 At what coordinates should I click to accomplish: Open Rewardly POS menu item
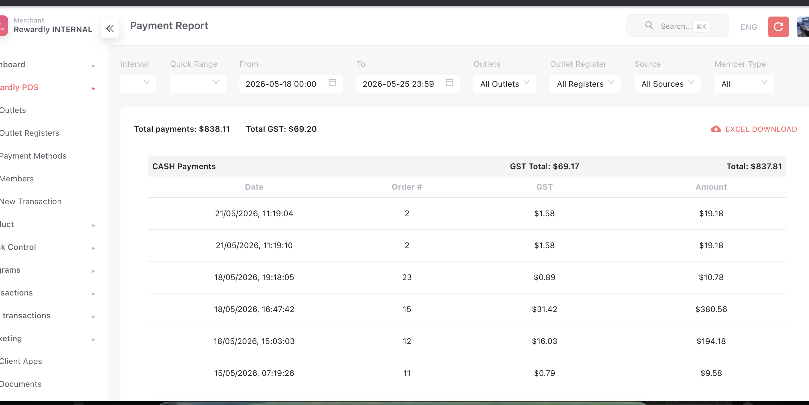[x=19, y=87]
